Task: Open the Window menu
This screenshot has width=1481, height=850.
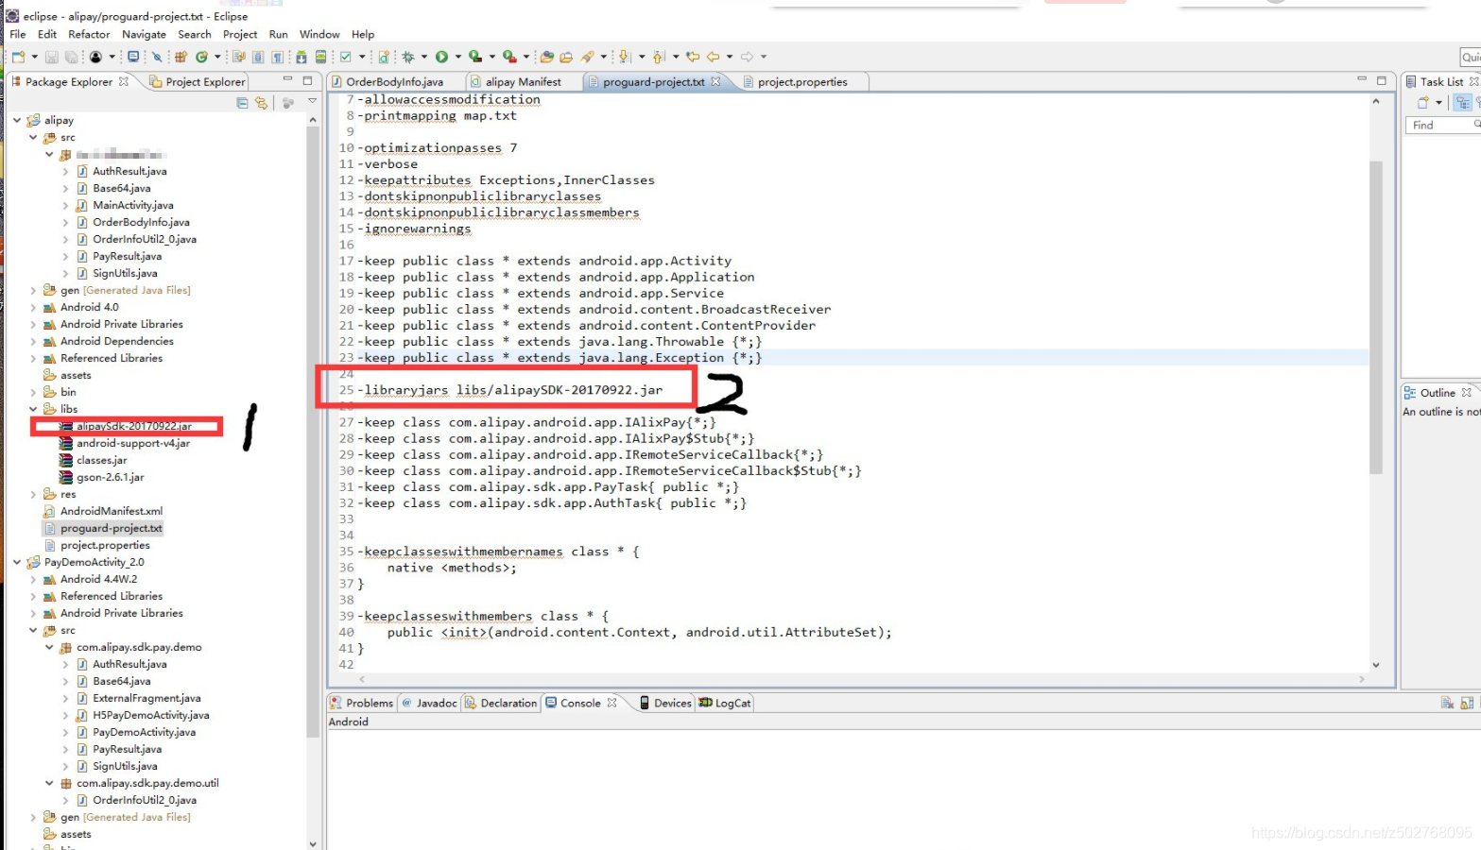Action: (319, 34)
